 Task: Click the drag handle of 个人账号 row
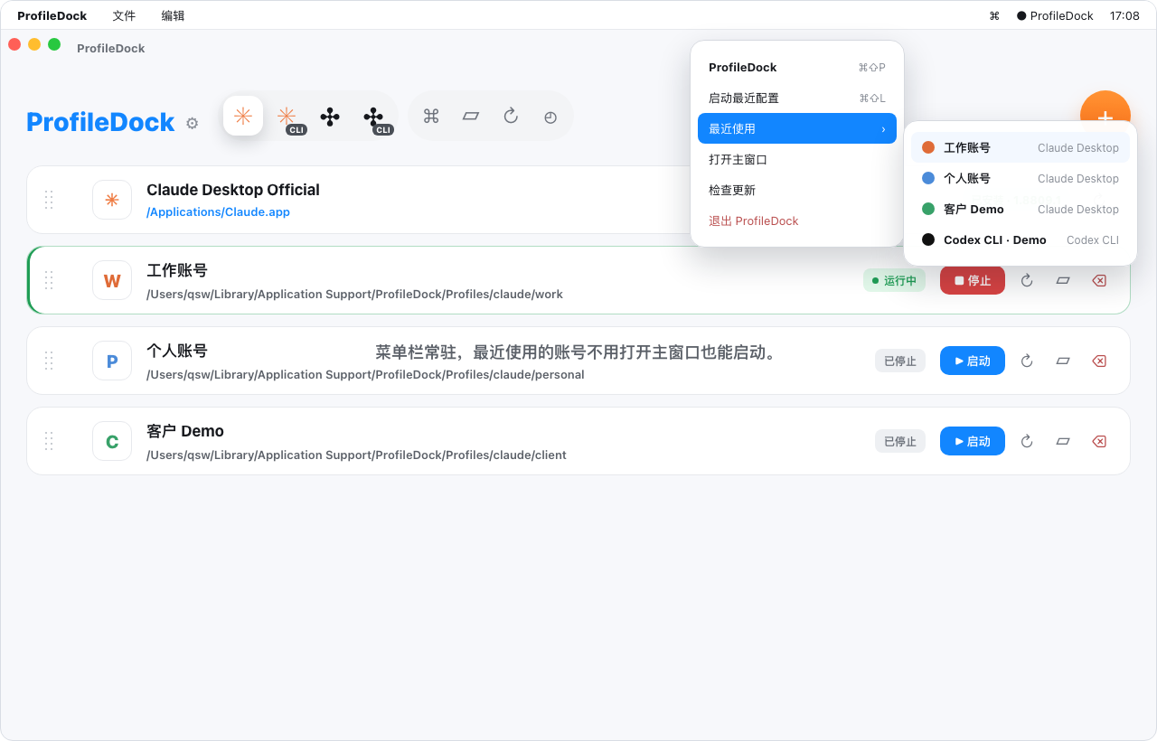49,361
